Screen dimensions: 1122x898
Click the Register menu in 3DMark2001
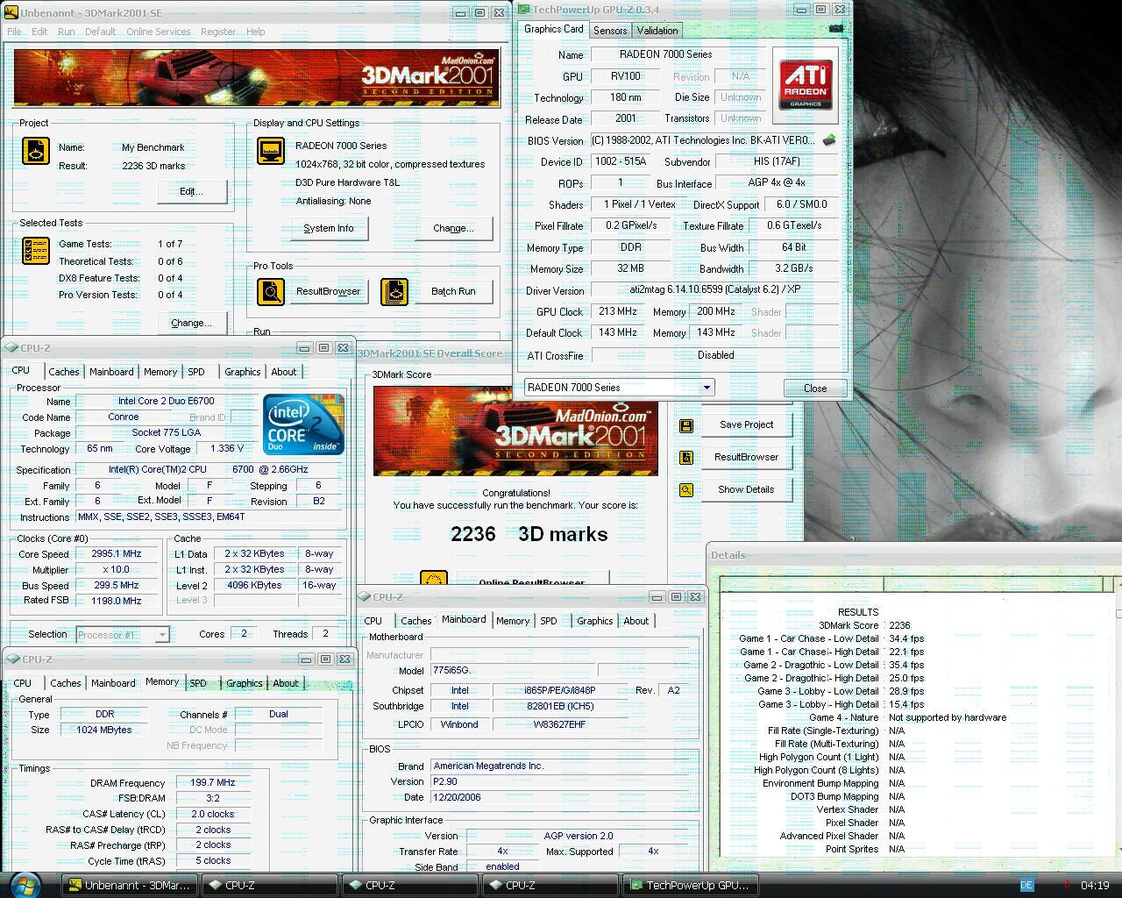tap(217, 32)
